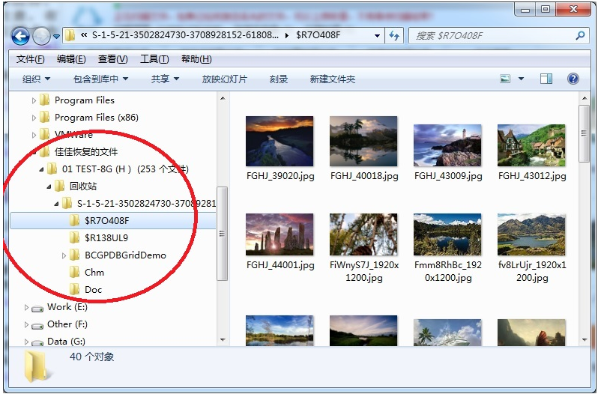Click the file list scrollbar thumb
Image resolution: width=601 pixels, height=394 pixels.
584,133
